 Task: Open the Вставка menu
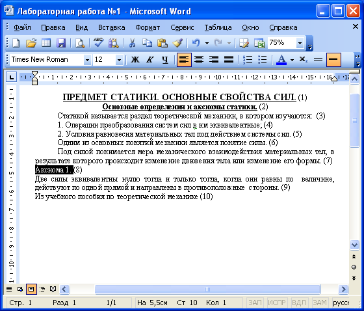click(x=112, y=27)
